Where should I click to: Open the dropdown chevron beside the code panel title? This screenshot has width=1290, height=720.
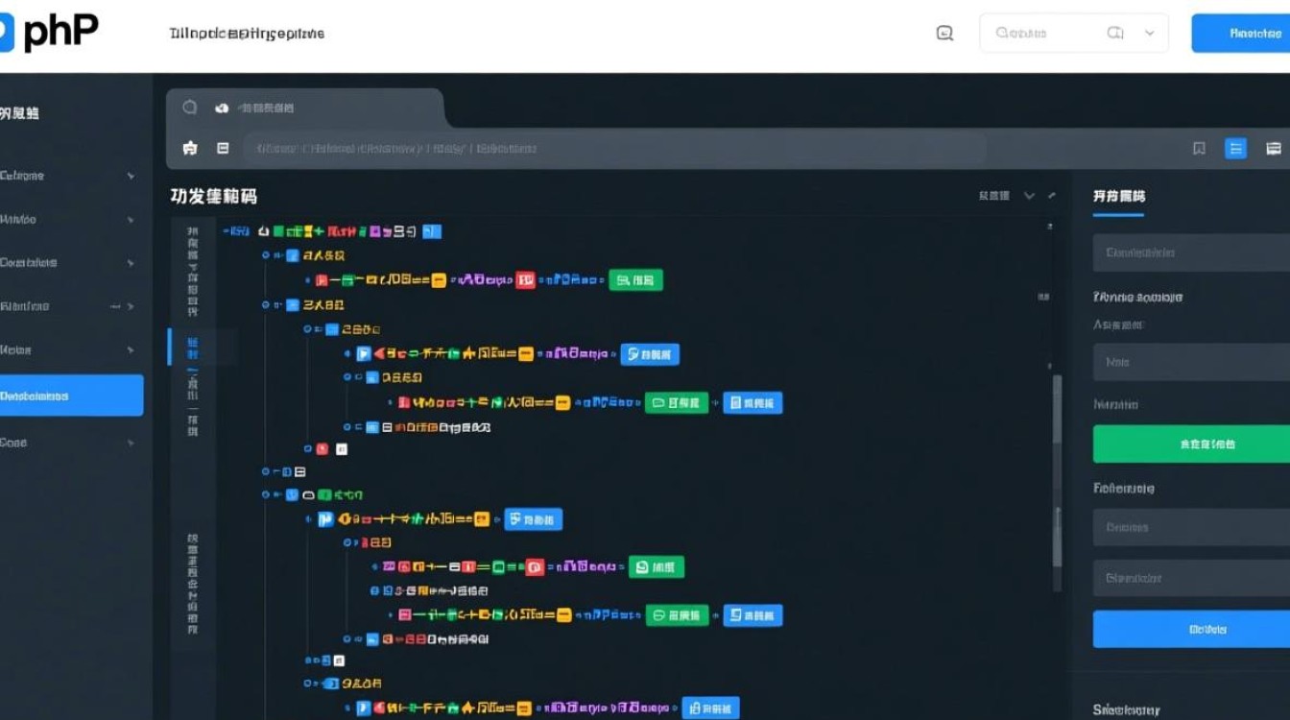[x=1029, y=195]
